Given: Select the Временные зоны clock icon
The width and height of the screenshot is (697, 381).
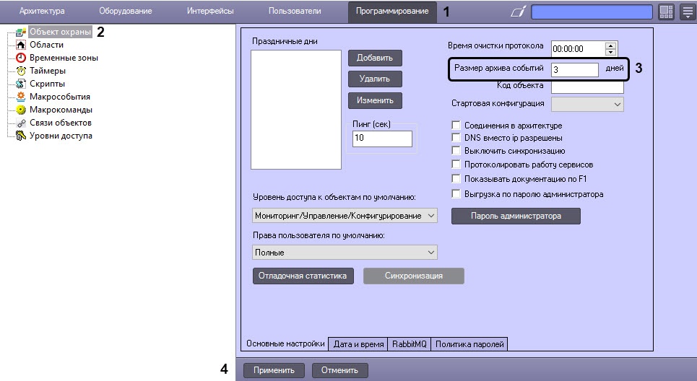Looking at the screenshot, I should [21, 58].
